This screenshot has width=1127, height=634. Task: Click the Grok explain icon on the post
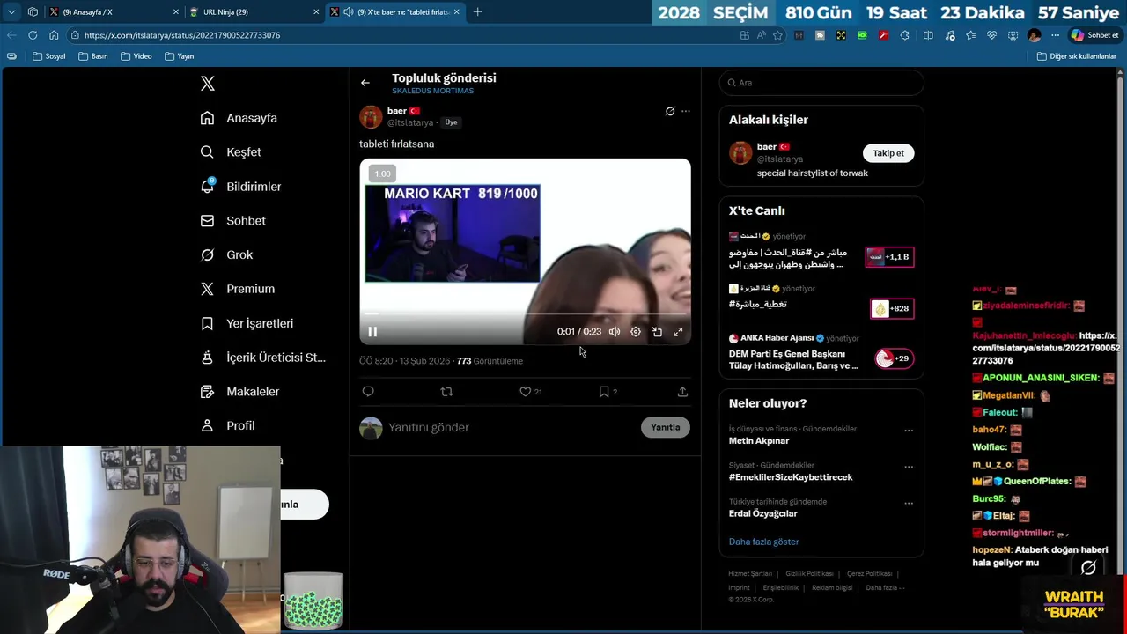pyautogui.click(x=670, y=111)
